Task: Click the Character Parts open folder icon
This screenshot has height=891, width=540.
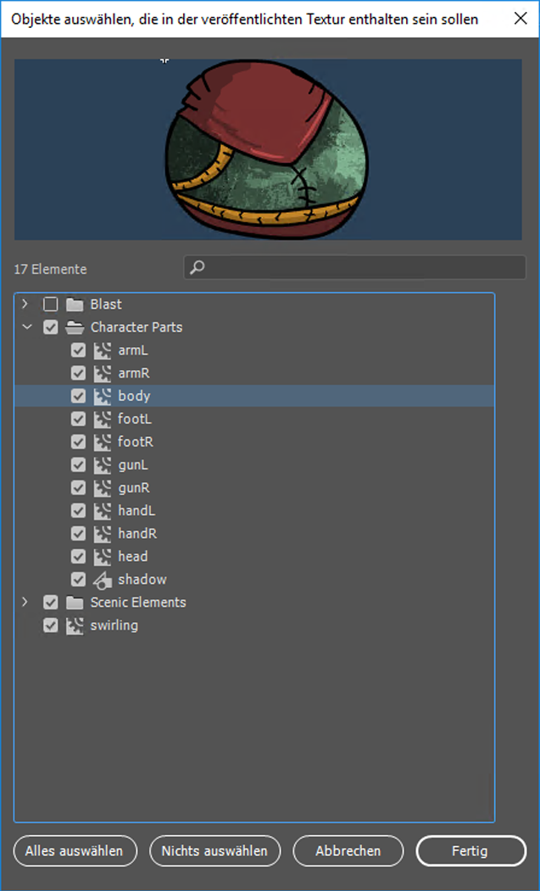Action: tap(75, 328)
